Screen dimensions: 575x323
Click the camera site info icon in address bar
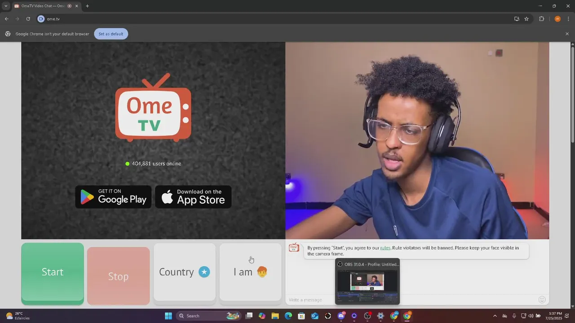pos(41,19)
